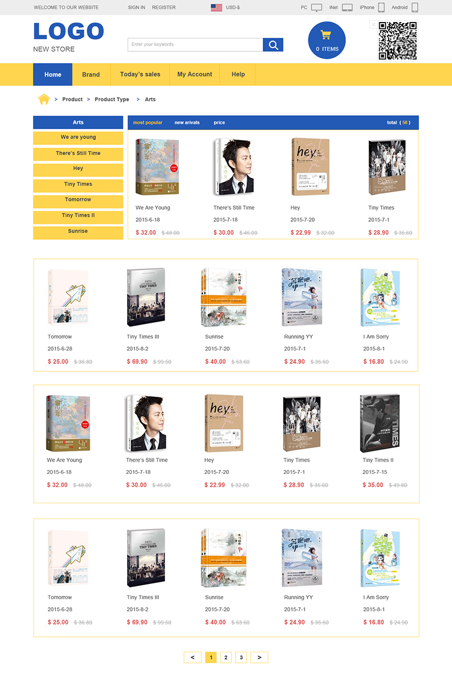Sort the products by price
The image size is (452, 676).
click(219, 122)
